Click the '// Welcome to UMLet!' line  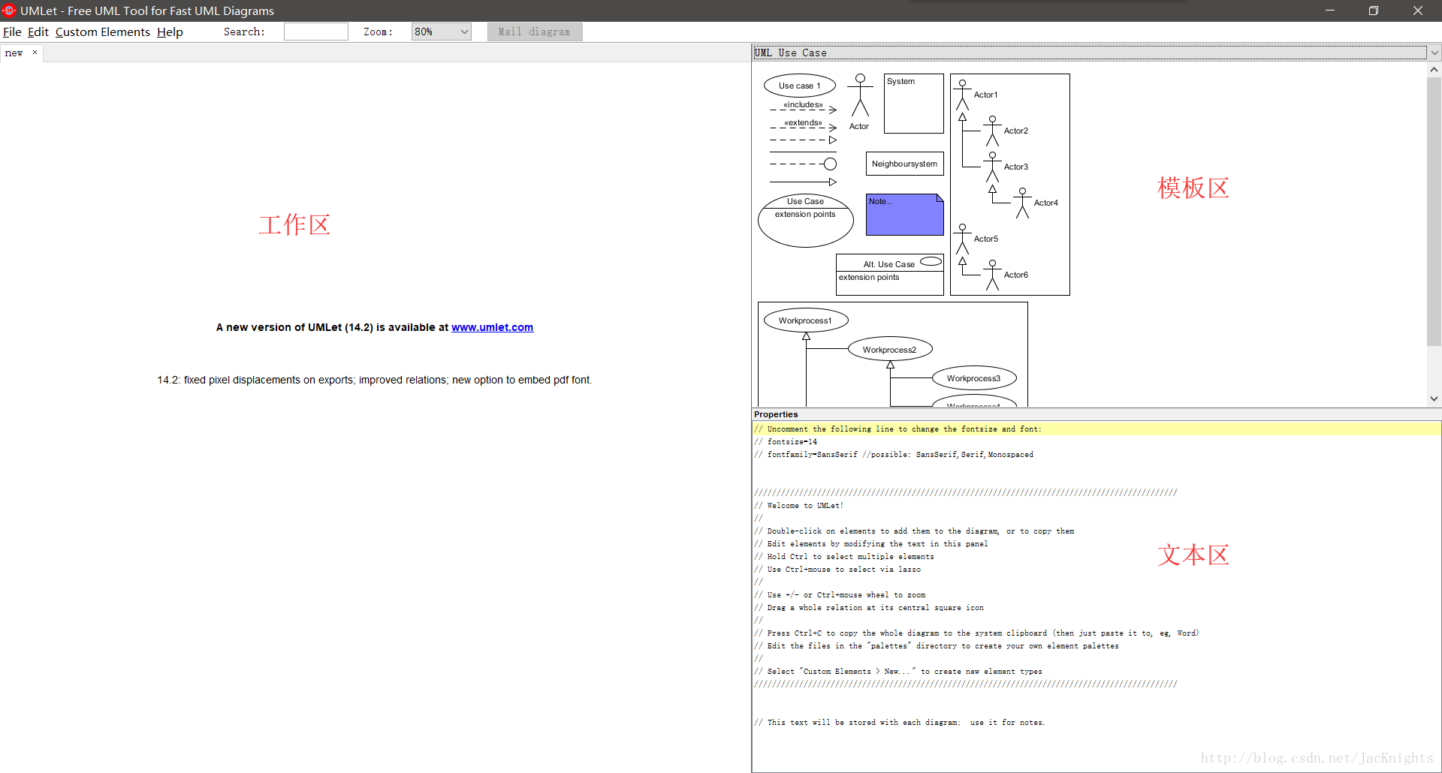799,506
